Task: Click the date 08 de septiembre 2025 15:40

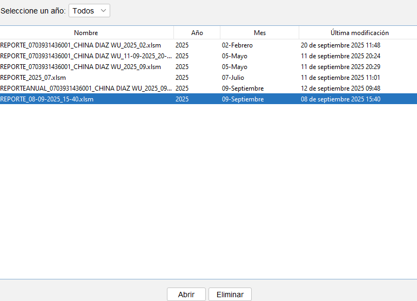Action: point(340,99)
